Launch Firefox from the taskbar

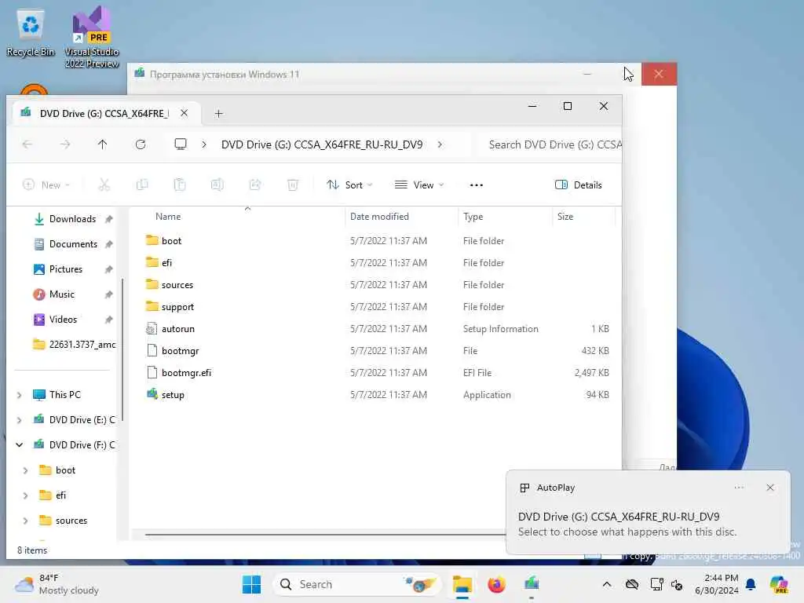[496, 584]
